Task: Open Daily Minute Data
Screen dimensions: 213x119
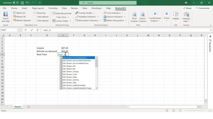Action: coord(62,13)
